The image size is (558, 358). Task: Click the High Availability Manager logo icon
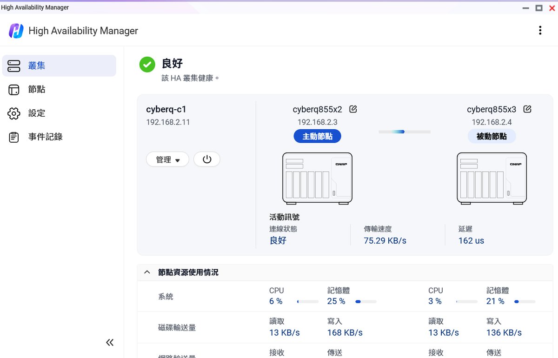click(x=16, y=31)
